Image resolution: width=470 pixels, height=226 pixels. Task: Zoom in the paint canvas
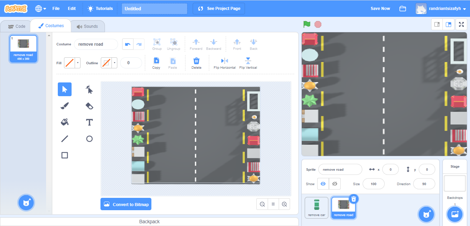point(284,204)
